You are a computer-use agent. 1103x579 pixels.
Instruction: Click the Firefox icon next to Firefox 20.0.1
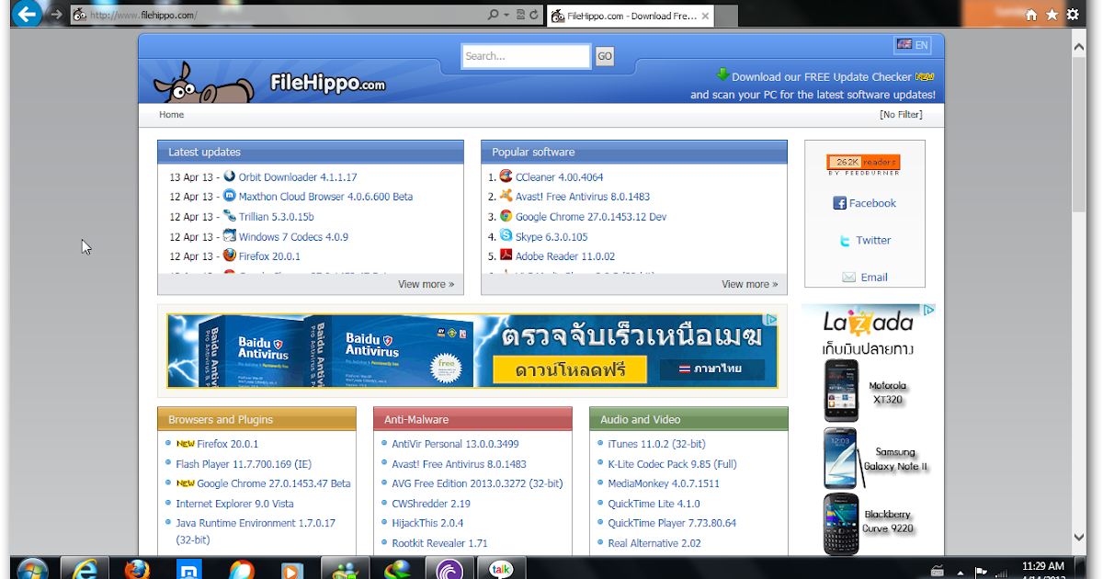pyautogui.click(x=231, y=255)
